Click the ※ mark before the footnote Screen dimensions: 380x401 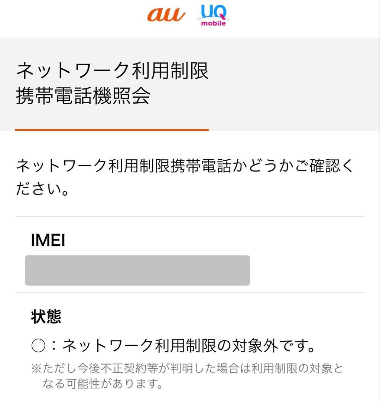[36, 368]
